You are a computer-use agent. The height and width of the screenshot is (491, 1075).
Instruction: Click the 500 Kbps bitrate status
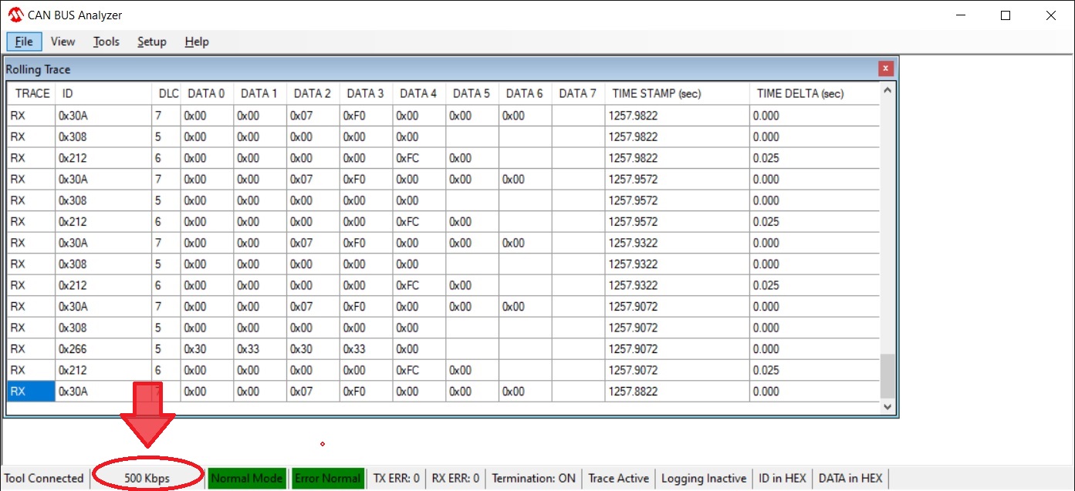(147, 478)
